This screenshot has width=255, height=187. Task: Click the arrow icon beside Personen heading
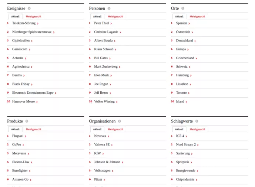point(109,9)
